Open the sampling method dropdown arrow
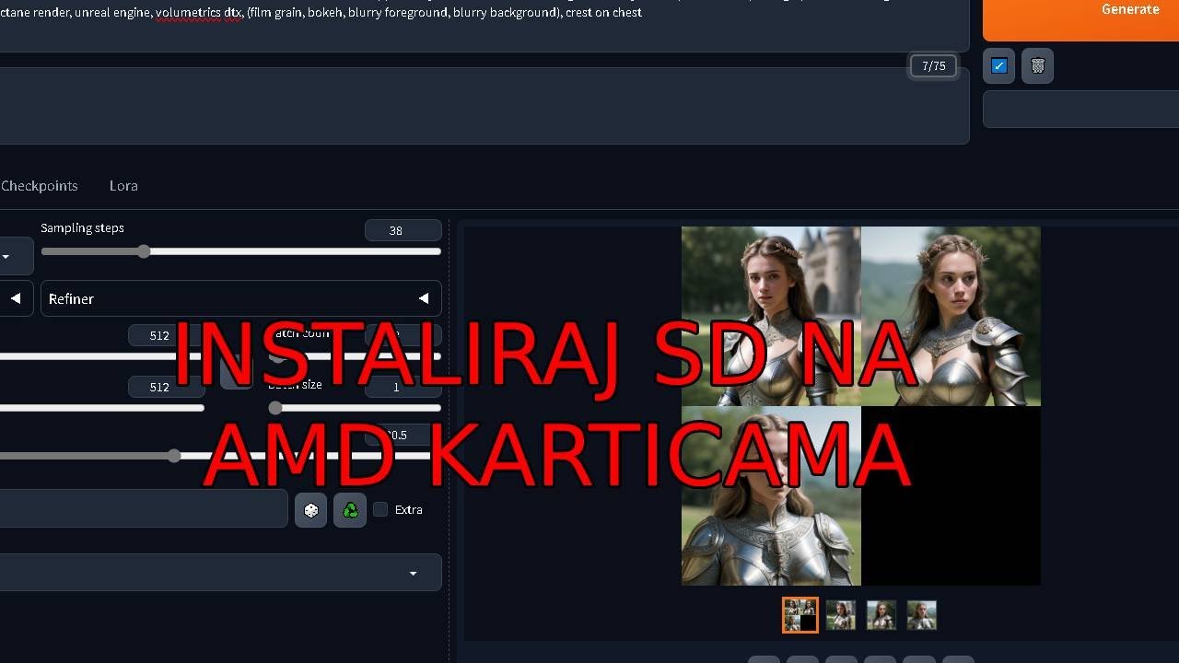The image size is (1179, 663). pyautogui.click(x=6, y=256)
